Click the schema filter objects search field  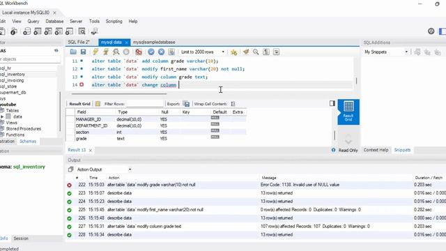pyautogui.click(x=30, y=59)
